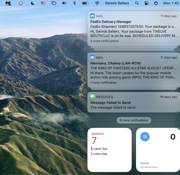This screenshot has width=180, height=175.
Task: Open the battery status menu
Action: coord(85,3)
